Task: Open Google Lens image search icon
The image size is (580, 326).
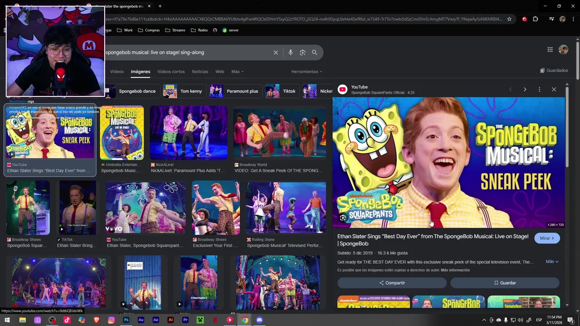Action: 303,53
